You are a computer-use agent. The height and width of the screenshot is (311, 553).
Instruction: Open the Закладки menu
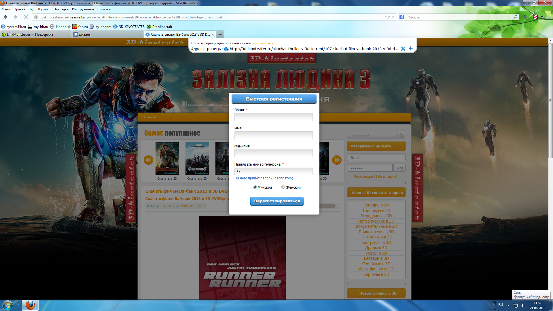point(61,9)
